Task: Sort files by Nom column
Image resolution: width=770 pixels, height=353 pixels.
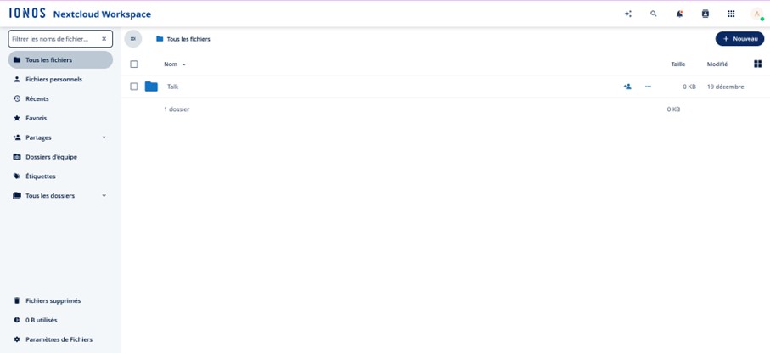Action: coord(171,64)
